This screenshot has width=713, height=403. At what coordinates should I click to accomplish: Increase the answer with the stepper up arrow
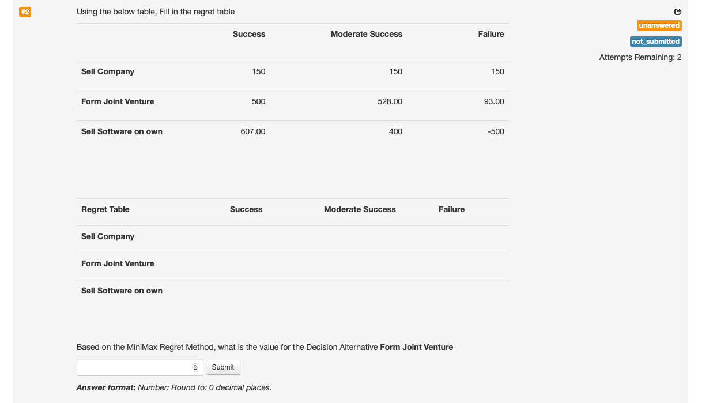[195, 365]
